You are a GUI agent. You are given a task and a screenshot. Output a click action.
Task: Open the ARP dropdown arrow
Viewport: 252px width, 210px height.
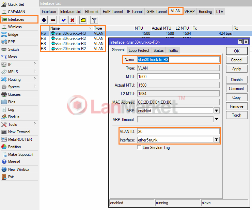tap(216, 111)
